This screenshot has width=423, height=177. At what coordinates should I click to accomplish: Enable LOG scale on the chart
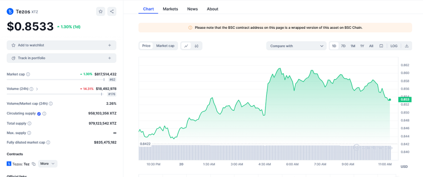tap(394, 46)
